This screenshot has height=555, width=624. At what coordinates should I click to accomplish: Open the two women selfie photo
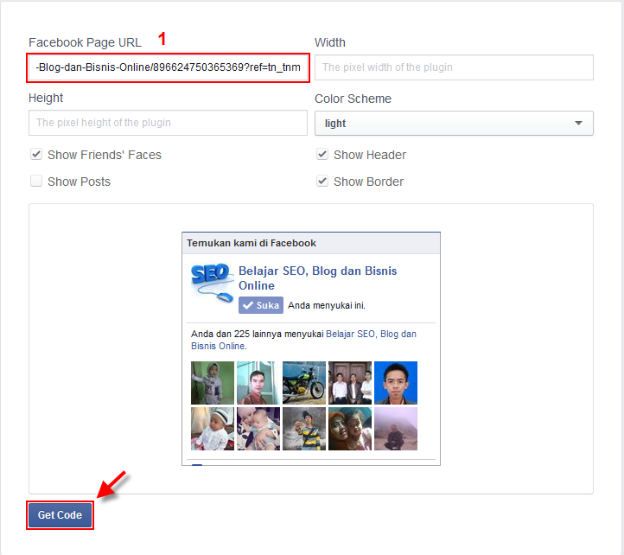click(x=350, y=429)
